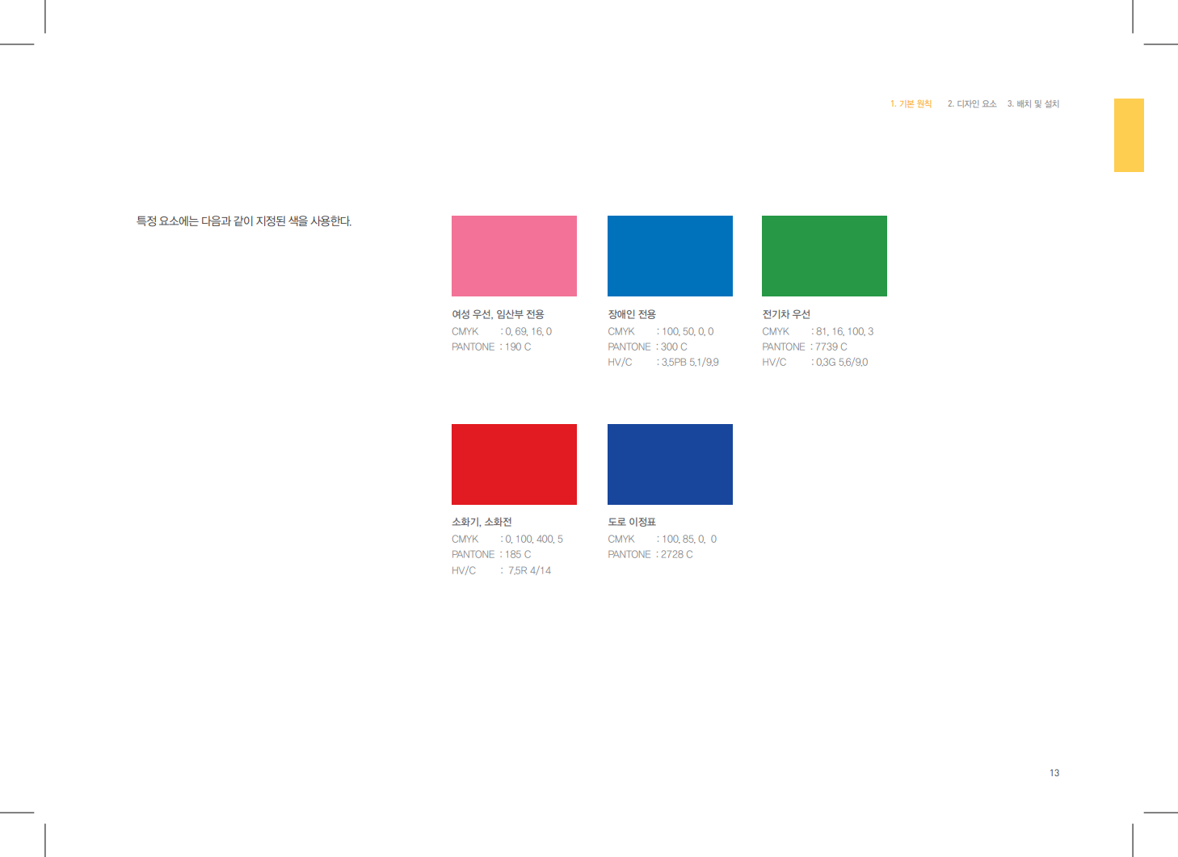Open the '1. 기본 원칙' section tab
The width and height of the screenshot is (1178, 857).
tap(911, 104)
